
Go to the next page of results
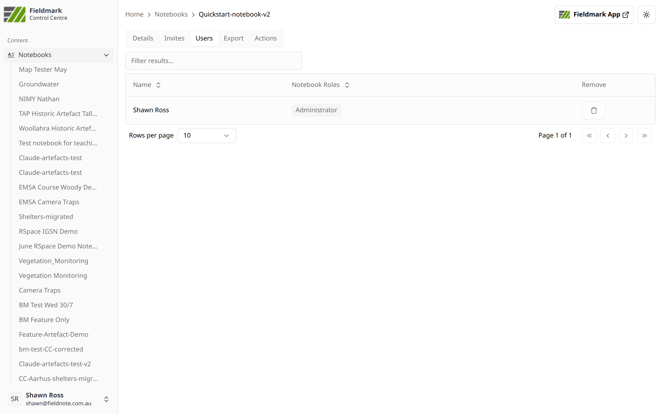click(626, 135)
